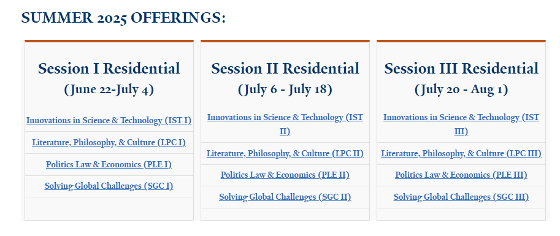Screen dimensions: 560x236
Task: Click the Session II Residential heading
Action: click(x=285, y=68)
